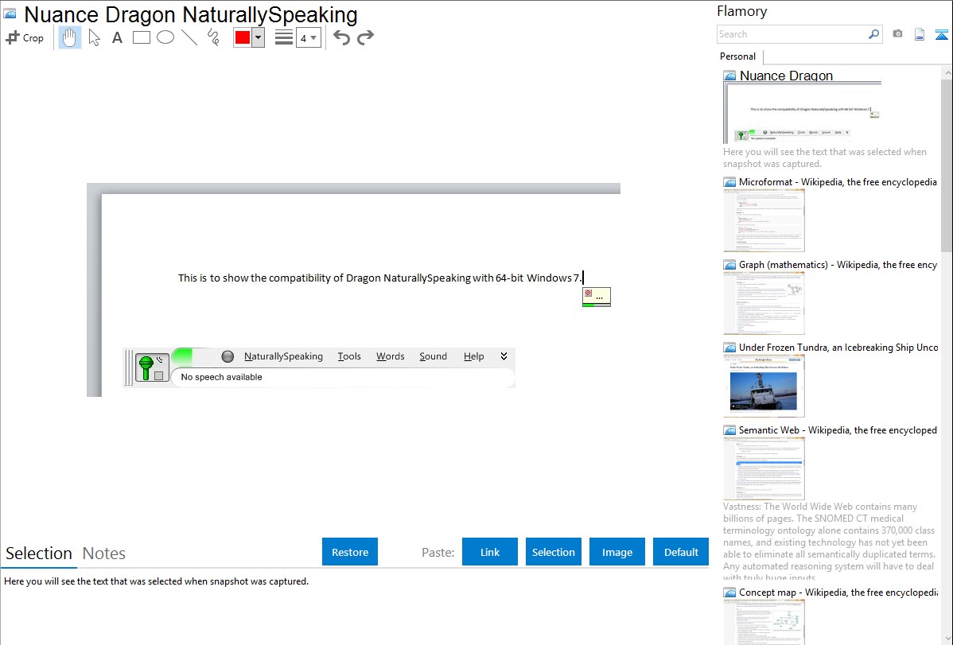Click the snapshot icon beside the title
This screenshot has height=645, width=953.
[x=10, y=14]
